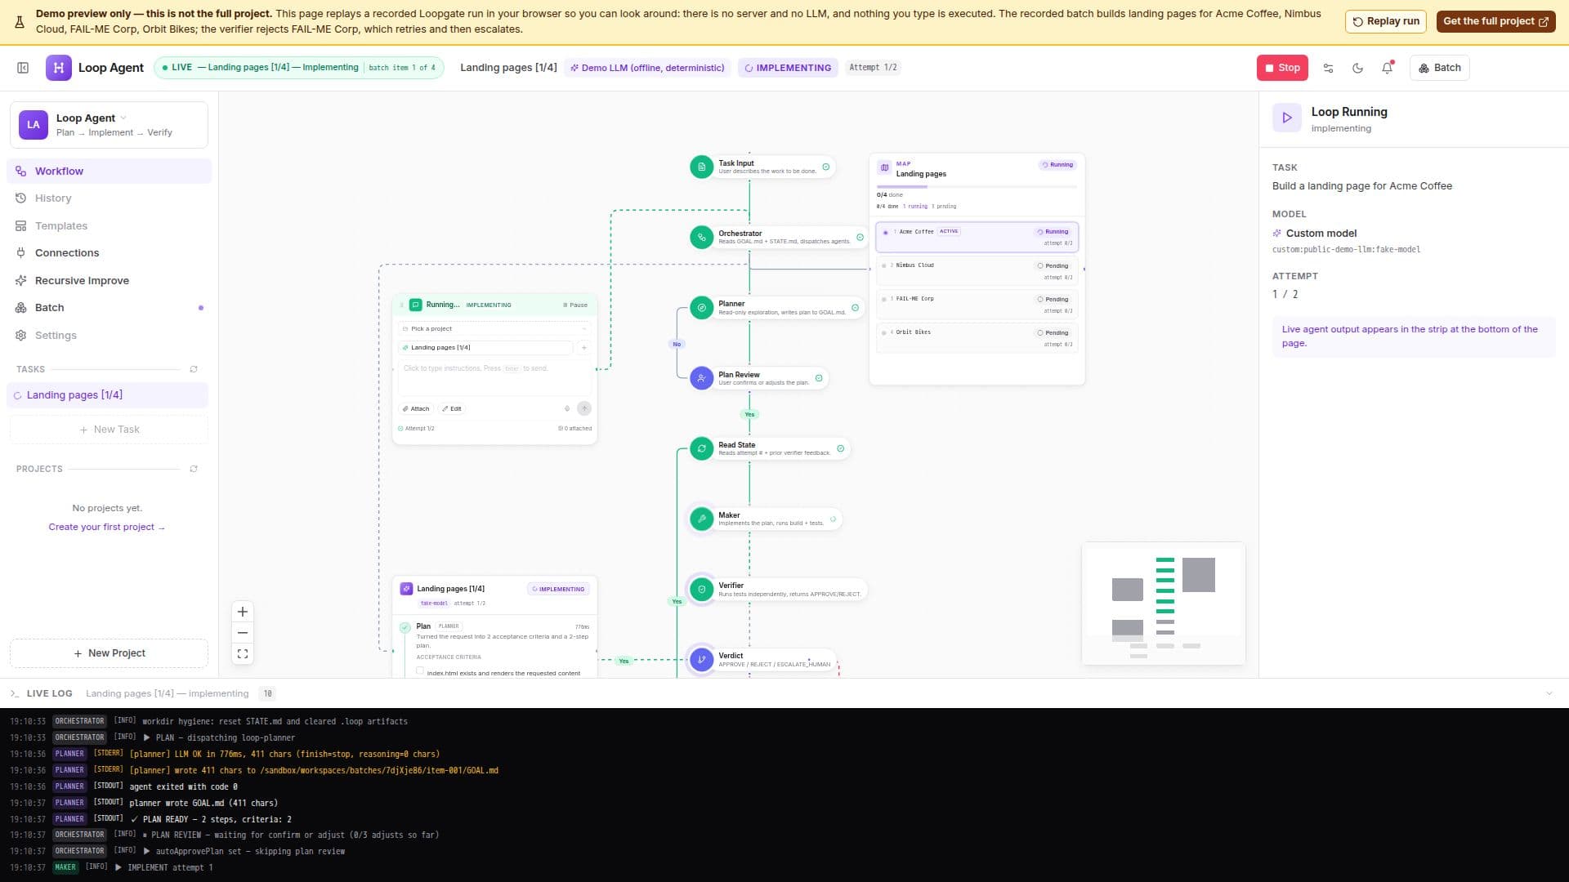
Task: Refresh the Tasks list icon
Action: pyautogui.click(x=194, y=370)
